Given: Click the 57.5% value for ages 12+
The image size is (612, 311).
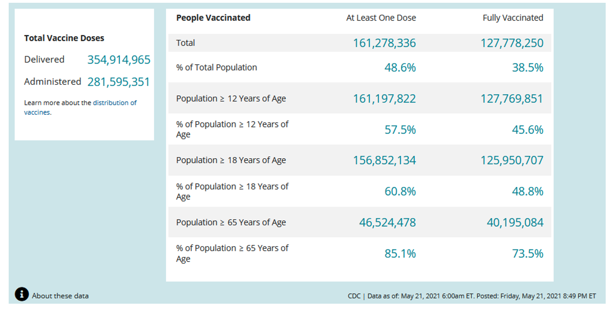Looking at the screenshot, I should [400, 129].
